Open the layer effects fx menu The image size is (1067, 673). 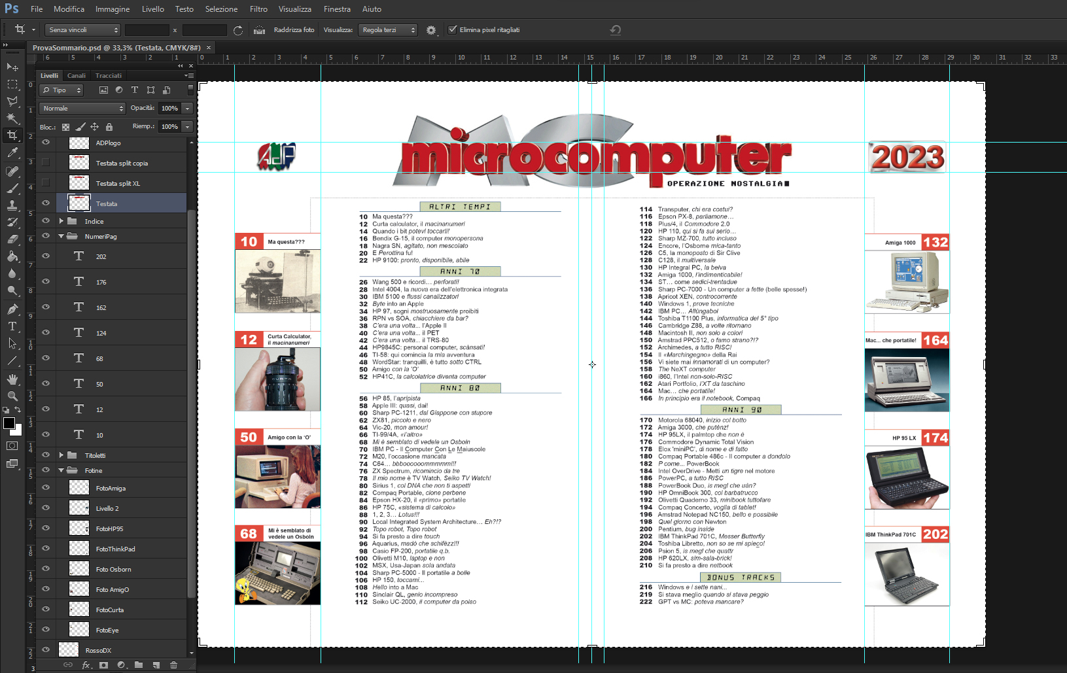click(86, 665)
